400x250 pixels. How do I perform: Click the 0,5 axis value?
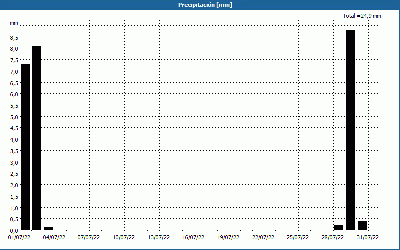coord(14,219)
